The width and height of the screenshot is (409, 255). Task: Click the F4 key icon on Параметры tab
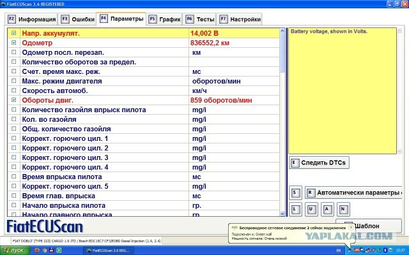point(104,18)
